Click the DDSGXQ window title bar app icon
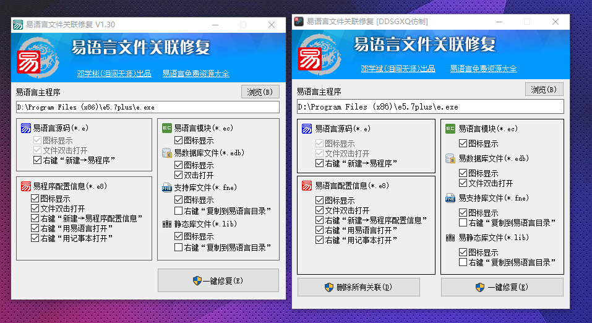Screen dimensions: 592x323 [299, 22]
